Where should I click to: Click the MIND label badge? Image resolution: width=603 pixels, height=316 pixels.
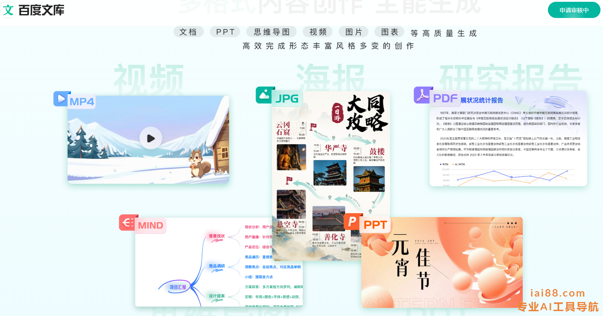(150, 225)
